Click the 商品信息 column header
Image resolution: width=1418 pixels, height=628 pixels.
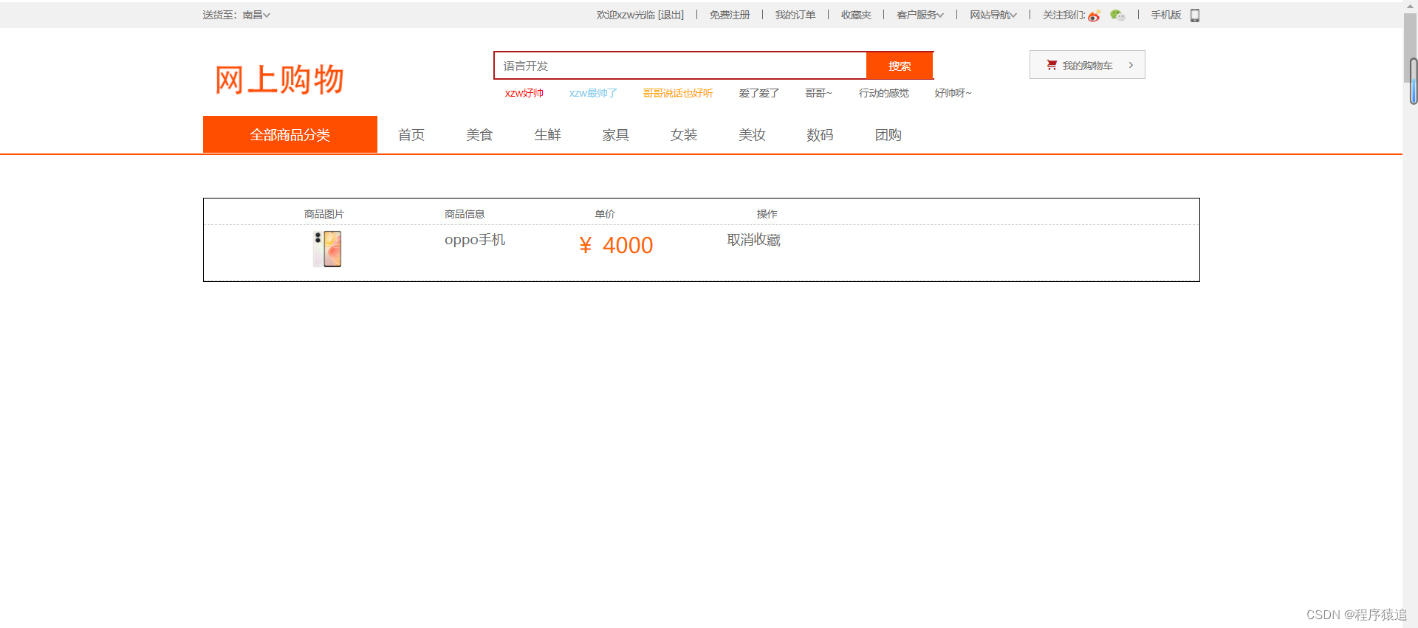465,214
